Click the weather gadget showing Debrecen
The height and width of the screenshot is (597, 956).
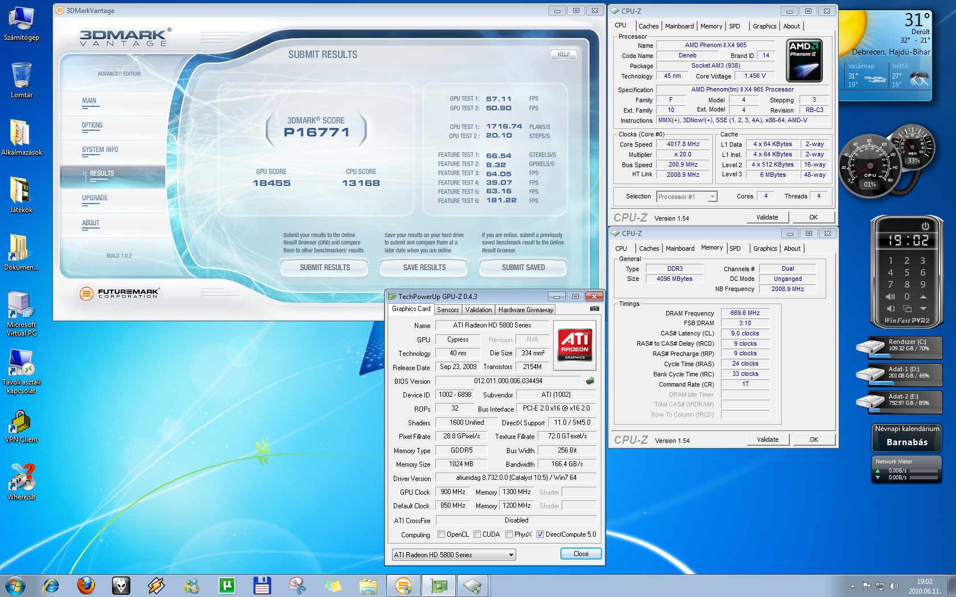point(886,56)
